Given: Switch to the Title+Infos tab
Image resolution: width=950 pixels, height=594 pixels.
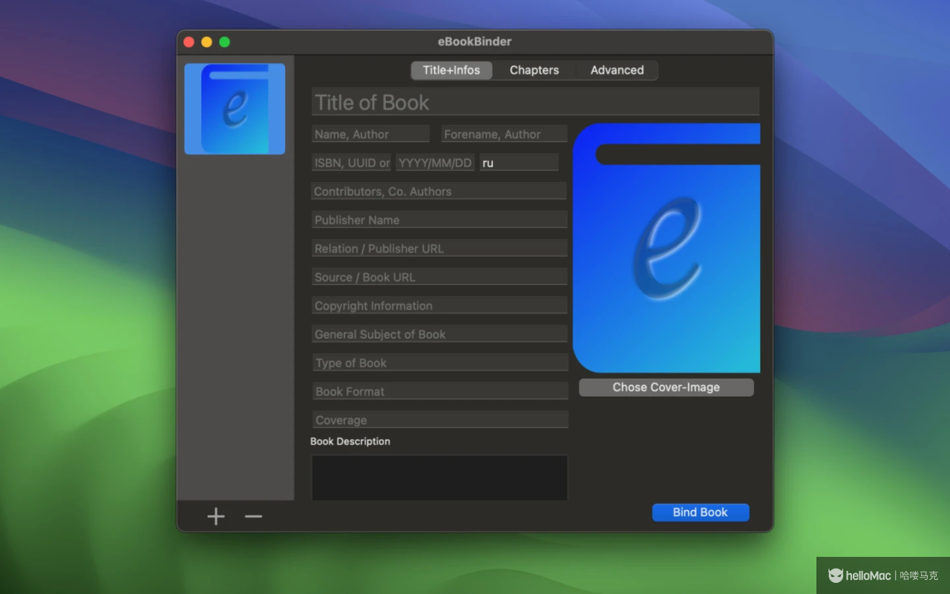Looking at the screenshot, I should [451, 71].
